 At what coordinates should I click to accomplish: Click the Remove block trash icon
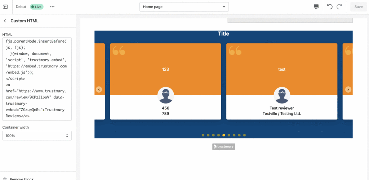pyautogui.click(x=5, y=179)
